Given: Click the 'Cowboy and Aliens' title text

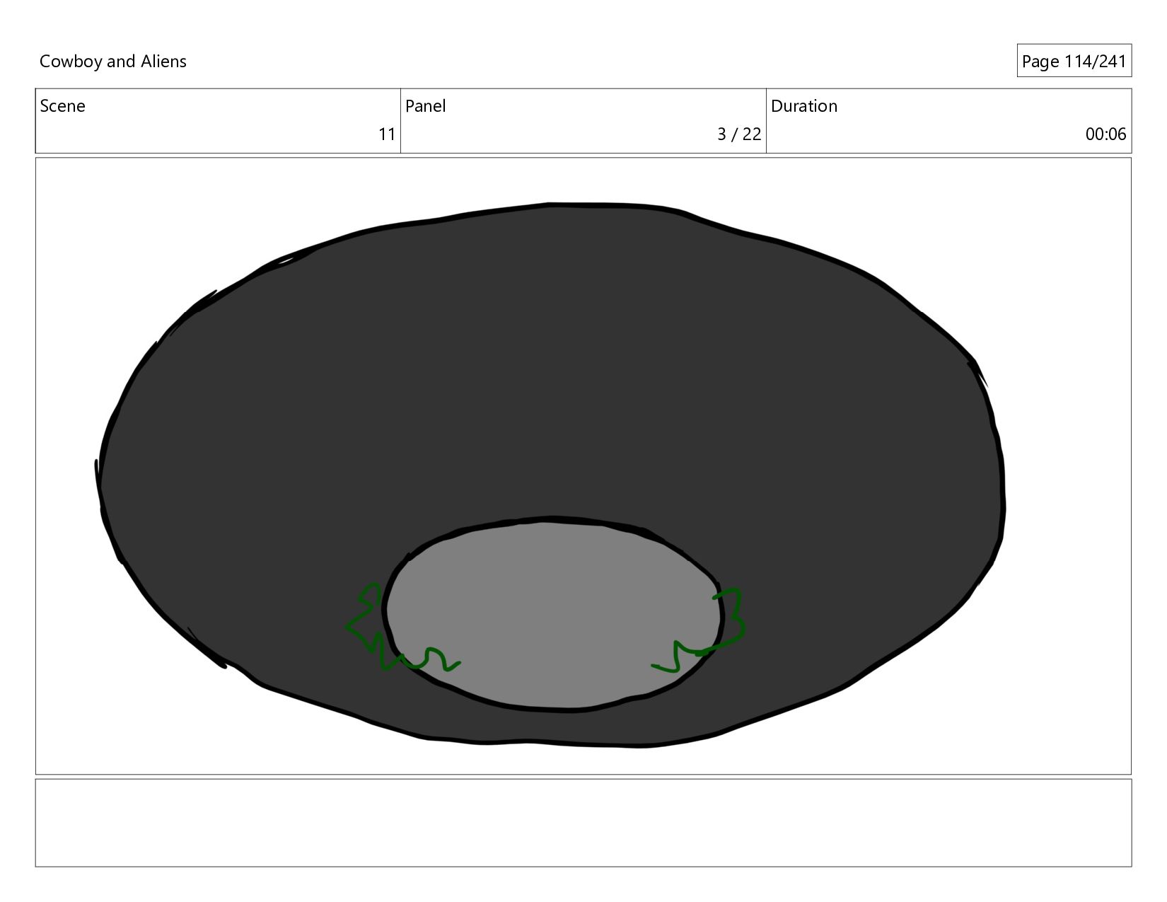Looking at the screenshot, I should tap(113, 62).
